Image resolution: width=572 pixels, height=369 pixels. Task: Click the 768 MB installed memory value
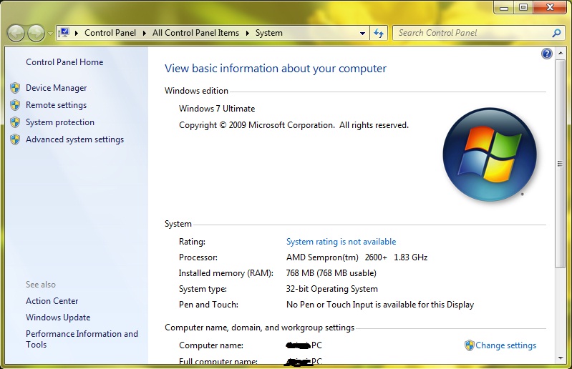331,273
